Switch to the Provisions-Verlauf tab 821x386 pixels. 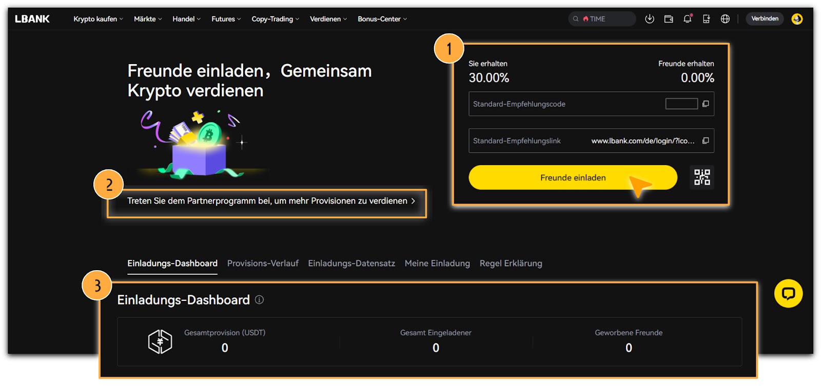[x=263, y=263]
